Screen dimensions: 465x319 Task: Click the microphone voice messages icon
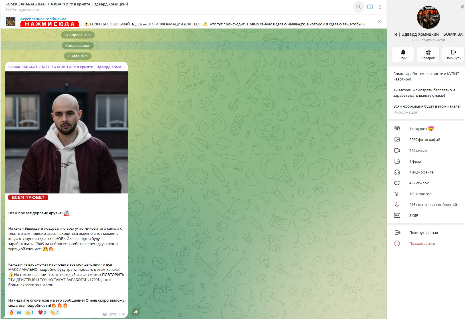point(397,205)
